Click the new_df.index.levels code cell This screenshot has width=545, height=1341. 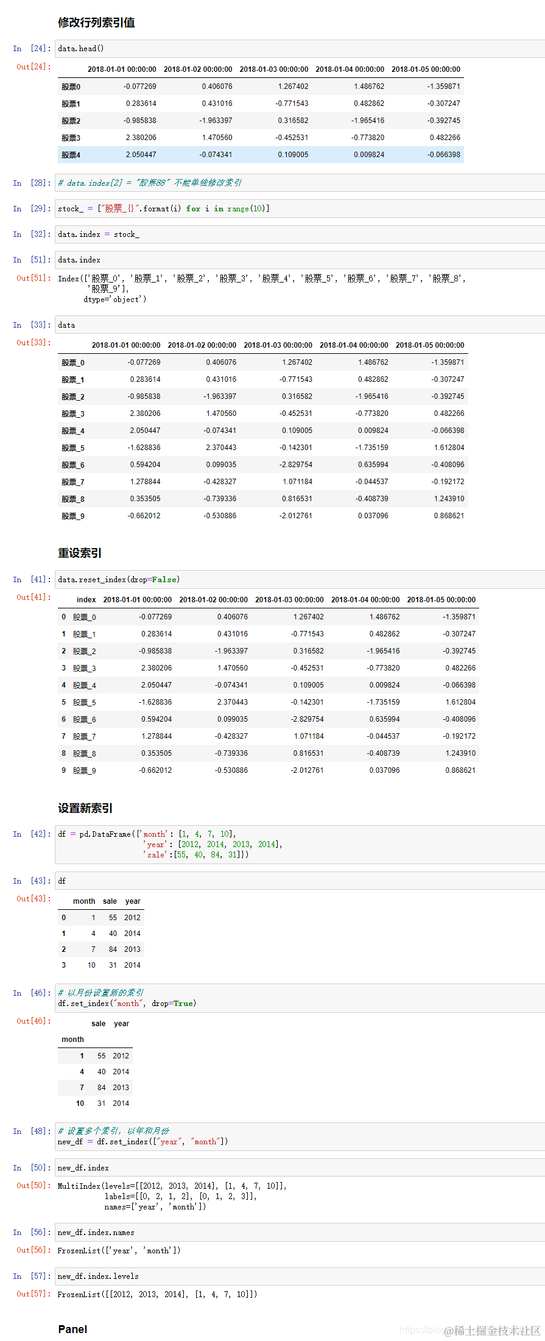coord(300,1276)
